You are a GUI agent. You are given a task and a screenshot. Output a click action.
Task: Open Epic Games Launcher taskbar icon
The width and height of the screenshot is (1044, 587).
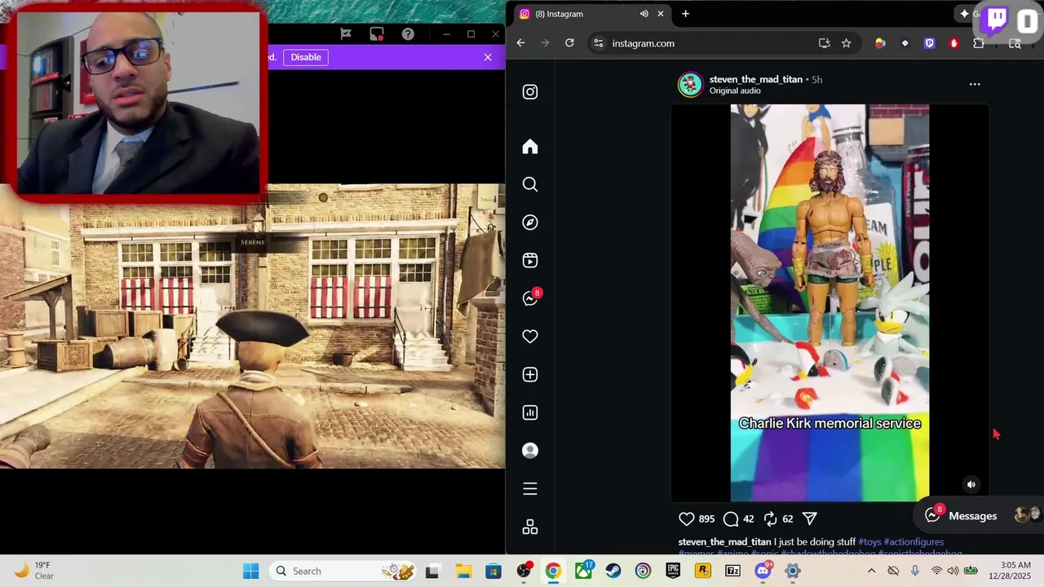coord(673,572)
